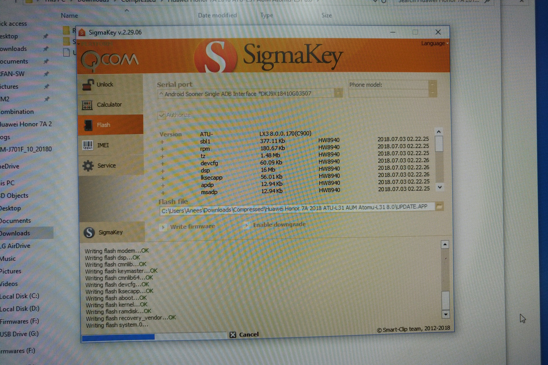Screen dimensions: 548x365
Task: Select Local Disk (C:) in Explorer sidebar
Action: tap(20, 297)
